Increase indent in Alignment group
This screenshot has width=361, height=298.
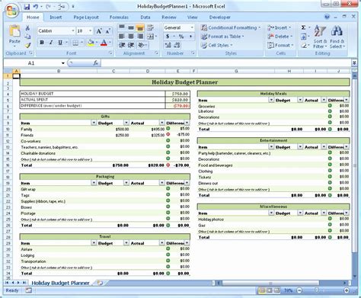click(x=131, y=45)
